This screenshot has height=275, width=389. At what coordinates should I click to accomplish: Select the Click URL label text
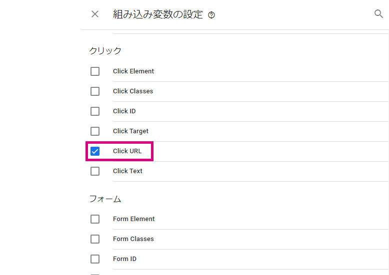[x=127, y=151]
